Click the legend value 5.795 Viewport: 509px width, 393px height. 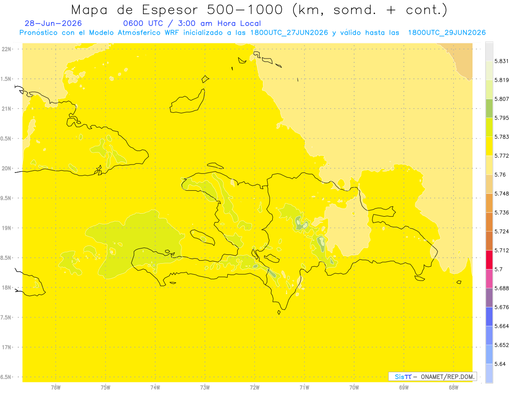pos(502,118)
